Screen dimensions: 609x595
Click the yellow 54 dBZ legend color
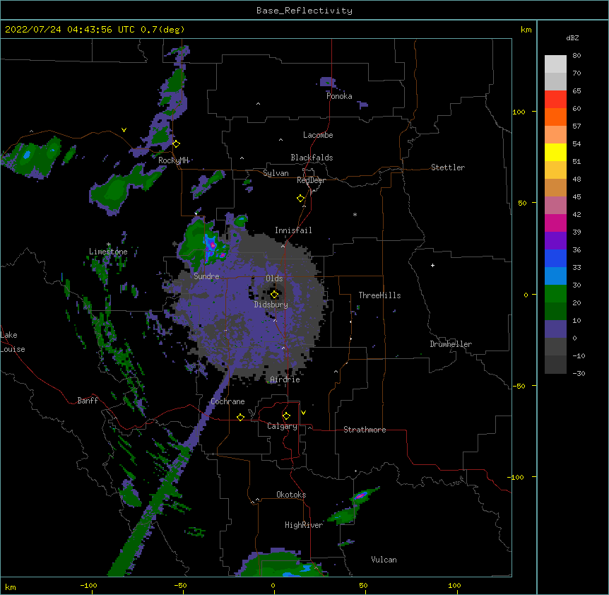pos(555,152)
